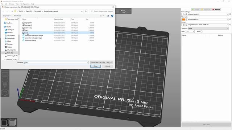The image size is (232, 130).
Task: Sort files by the Date modified column
Action: click(x=58, y=19)
